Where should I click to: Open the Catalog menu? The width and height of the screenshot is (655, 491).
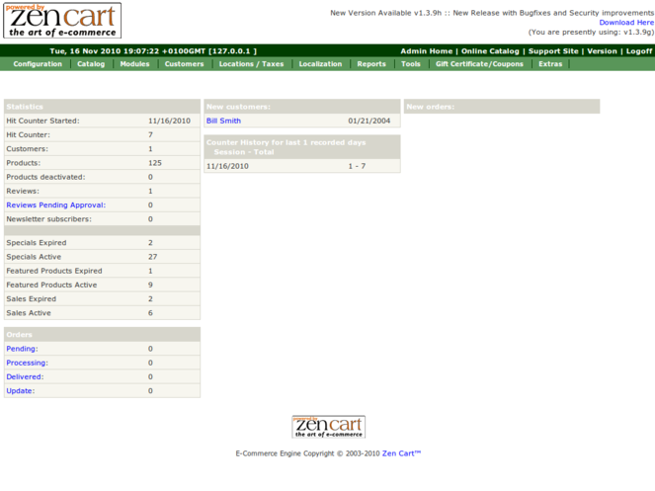(91, 64)
